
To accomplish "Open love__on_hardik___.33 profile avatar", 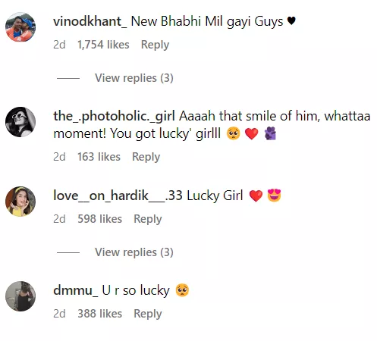I will [x=20, y=202].
